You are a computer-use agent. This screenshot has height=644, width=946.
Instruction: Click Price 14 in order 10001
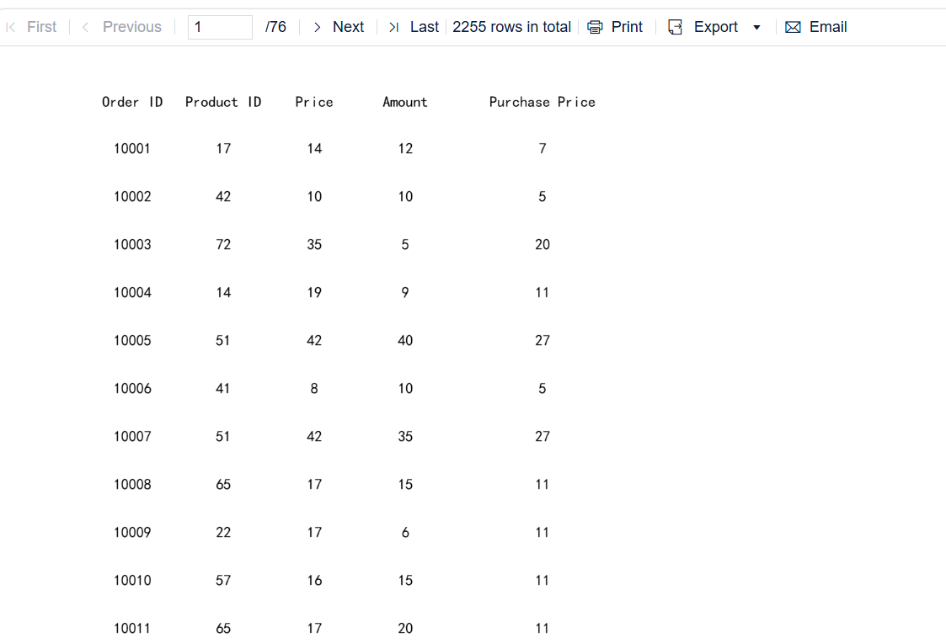[314, 148]
